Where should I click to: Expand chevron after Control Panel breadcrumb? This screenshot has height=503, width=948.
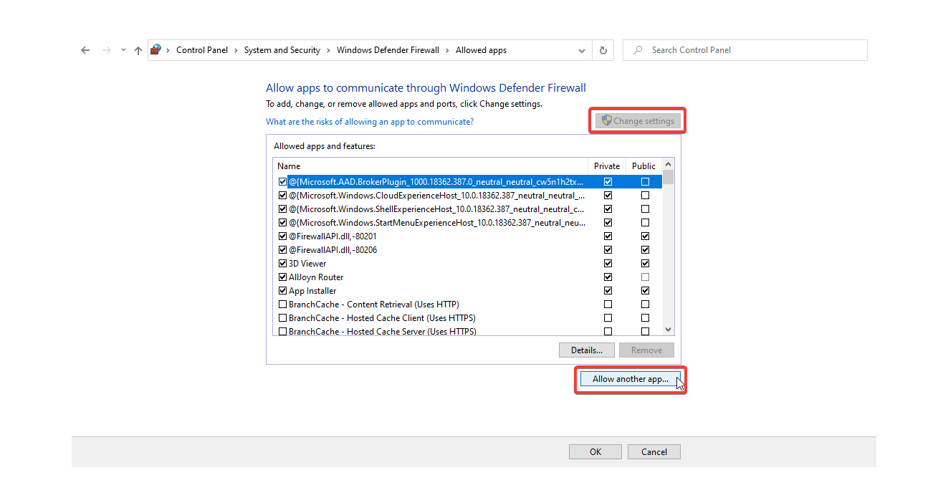pos(236,50)
